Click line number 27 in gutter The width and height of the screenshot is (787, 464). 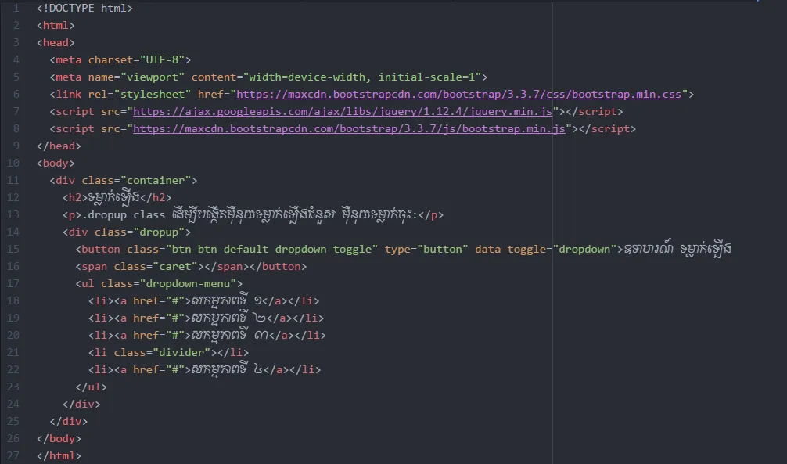click(13, 455)
